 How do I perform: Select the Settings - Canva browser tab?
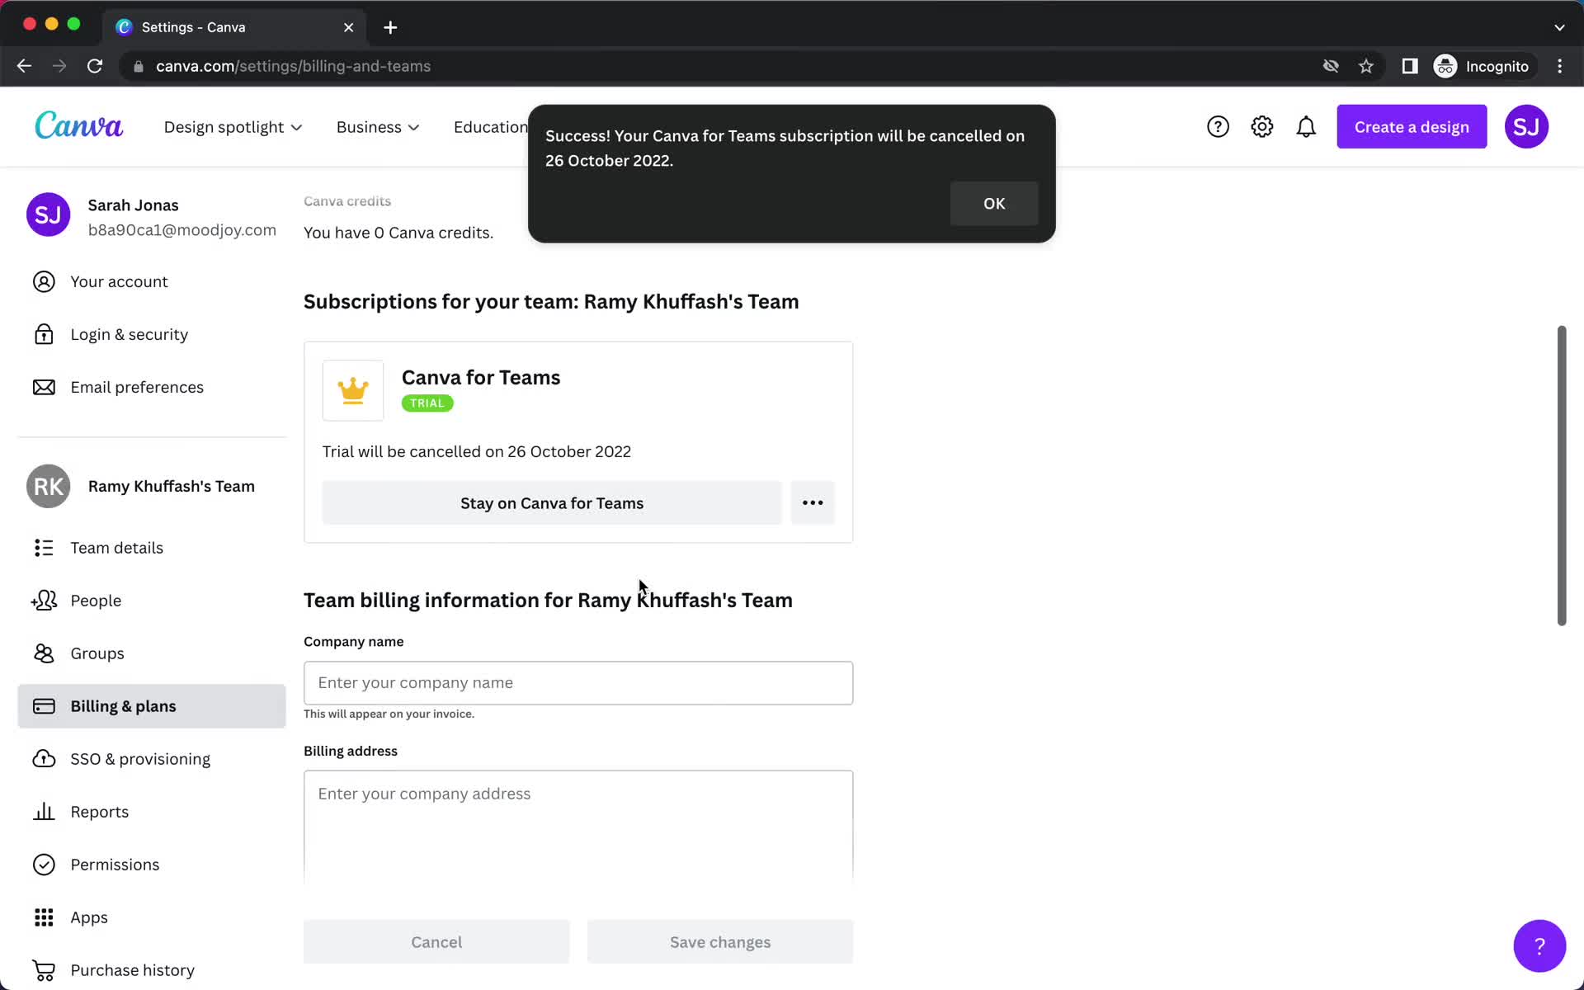click(235, 27)
